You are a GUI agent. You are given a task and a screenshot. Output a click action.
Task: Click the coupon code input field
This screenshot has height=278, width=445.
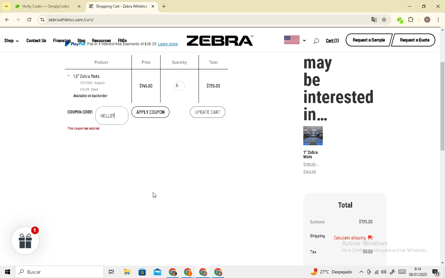pos(112,116)
